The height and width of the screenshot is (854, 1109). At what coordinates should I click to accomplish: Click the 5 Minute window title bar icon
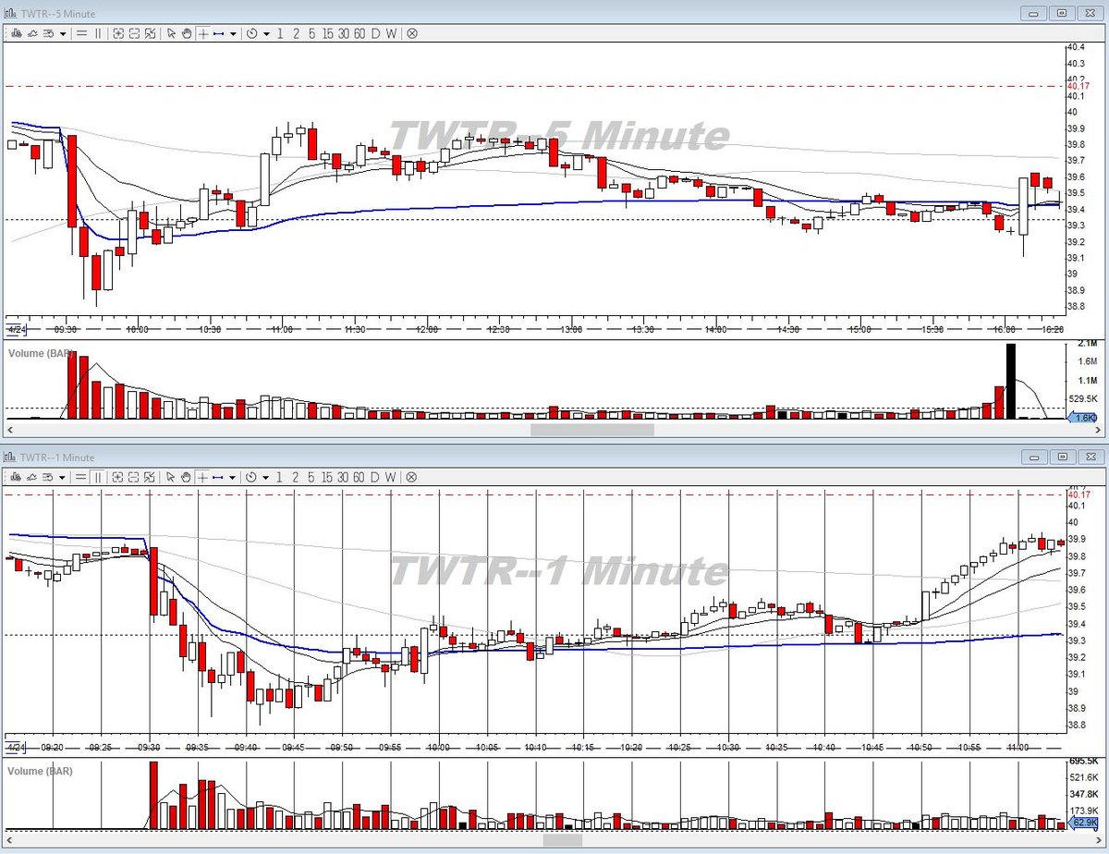[11, 13]
